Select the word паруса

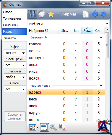click(66, 113)
